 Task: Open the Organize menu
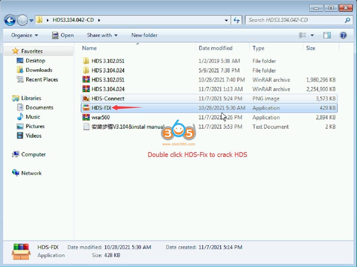tap(25, 35)
